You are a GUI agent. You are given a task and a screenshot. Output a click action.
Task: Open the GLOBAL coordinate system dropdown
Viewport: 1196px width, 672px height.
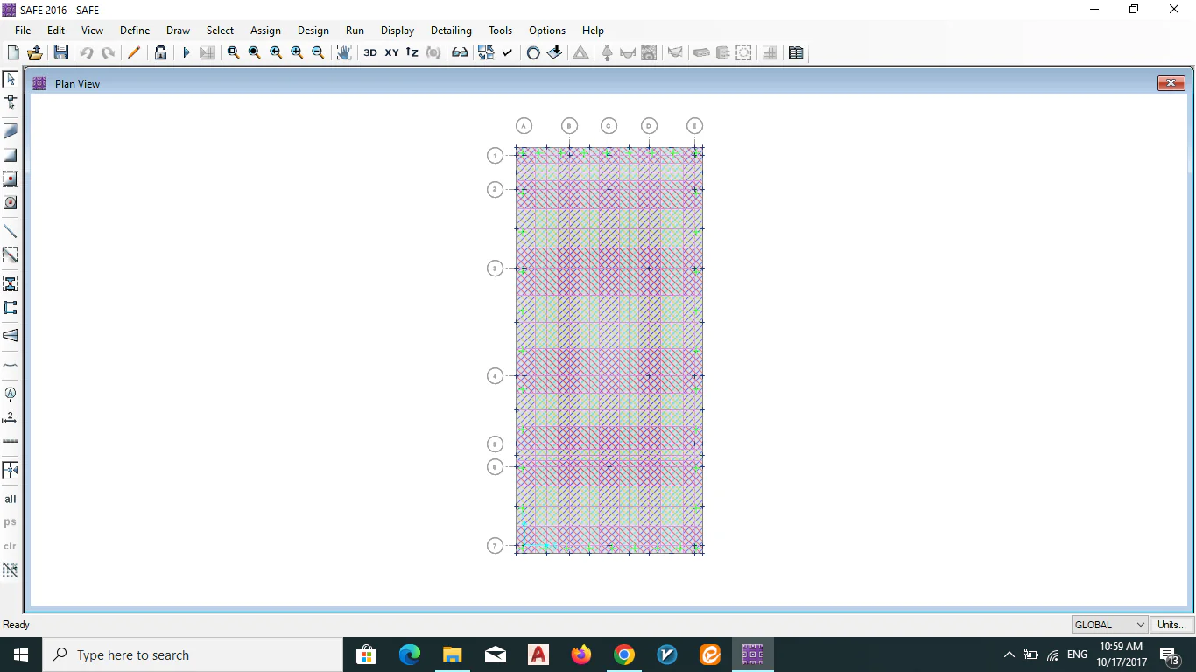pyautogui.click(x=1109, y=625)
